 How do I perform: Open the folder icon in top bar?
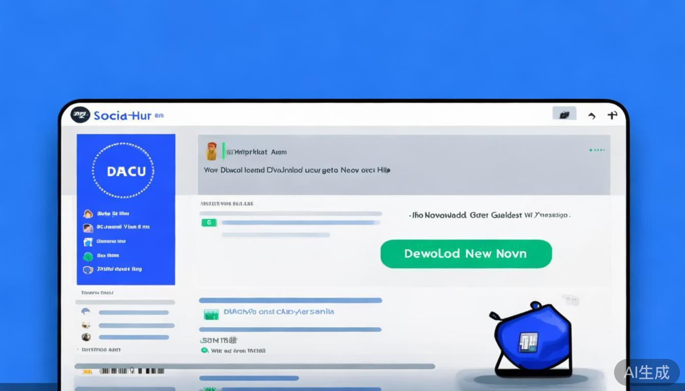pos(564,115)
